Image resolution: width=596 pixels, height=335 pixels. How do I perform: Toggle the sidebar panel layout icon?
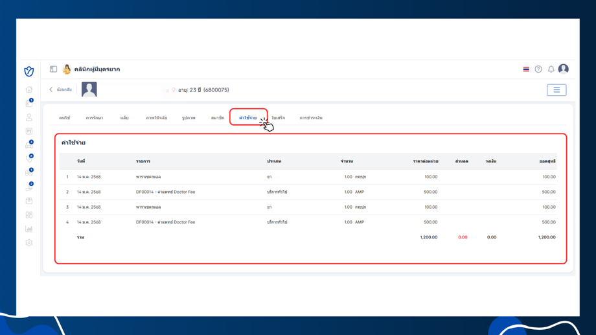tap(53, 69)
